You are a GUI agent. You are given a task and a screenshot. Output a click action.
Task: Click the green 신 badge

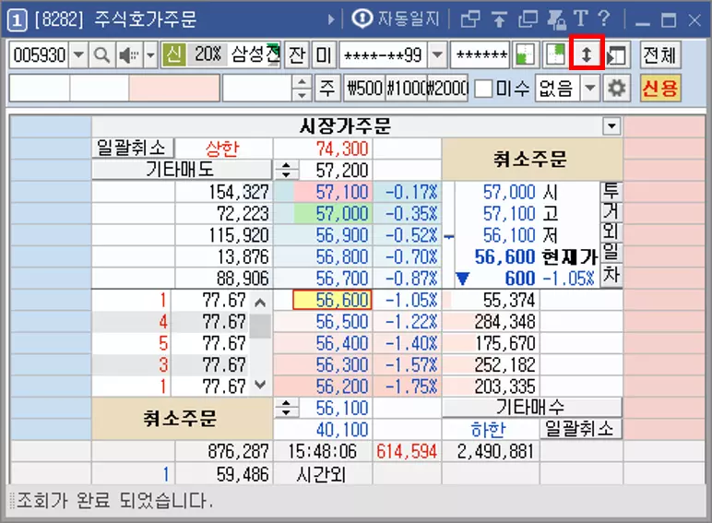[174, 55]
